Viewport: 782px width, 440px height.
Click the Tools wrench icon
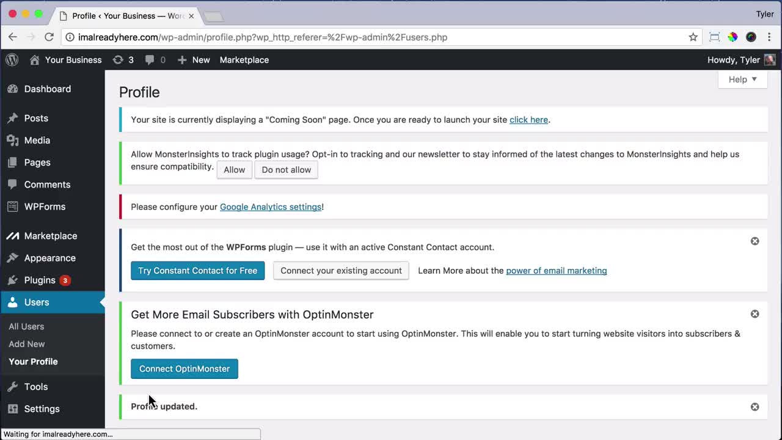[13, 386]
